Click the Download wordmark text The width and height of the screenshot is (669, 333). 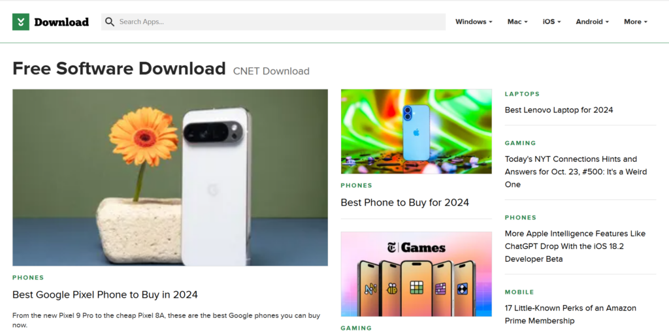pyautogui.click(x=61, y=22)
